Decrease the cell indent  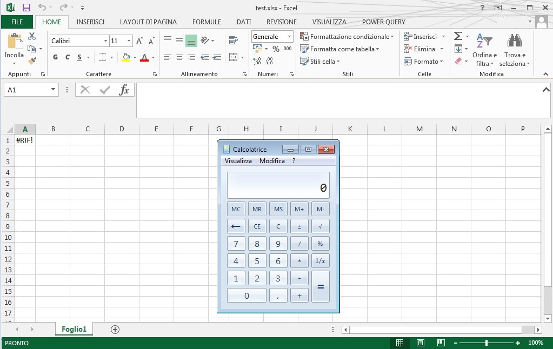pos(204,57)
